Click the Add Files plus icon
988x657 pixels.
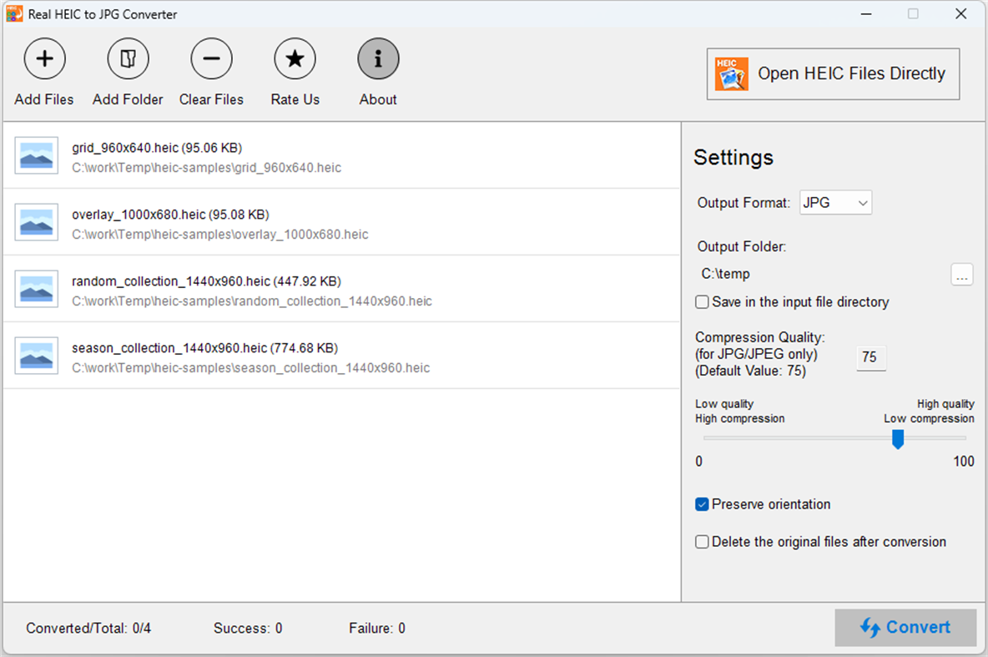pyautogui.click(x=44, y=58)
